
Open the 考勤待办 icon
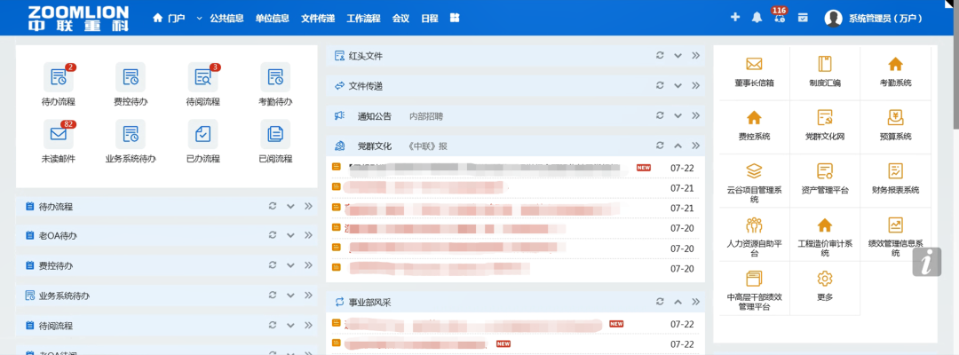pyautogui.click(x=275, y=77)
